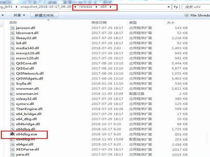Click the 新建文件夹 button

44,15
